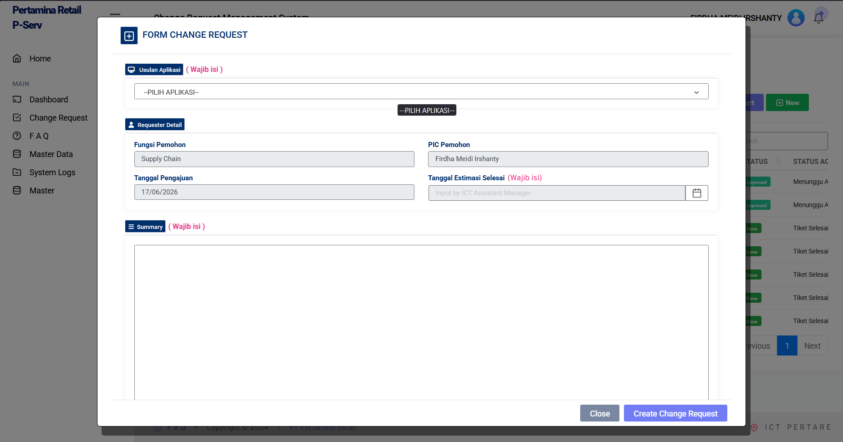Click the Fungsi Pemohon field
The height and width of the screenshot is (442, 843).
pyautogui.click(x=274, y=159)
